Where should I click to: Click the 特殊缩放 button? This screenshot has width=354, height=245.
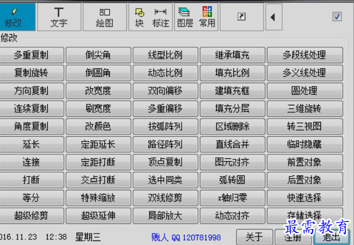98,198
